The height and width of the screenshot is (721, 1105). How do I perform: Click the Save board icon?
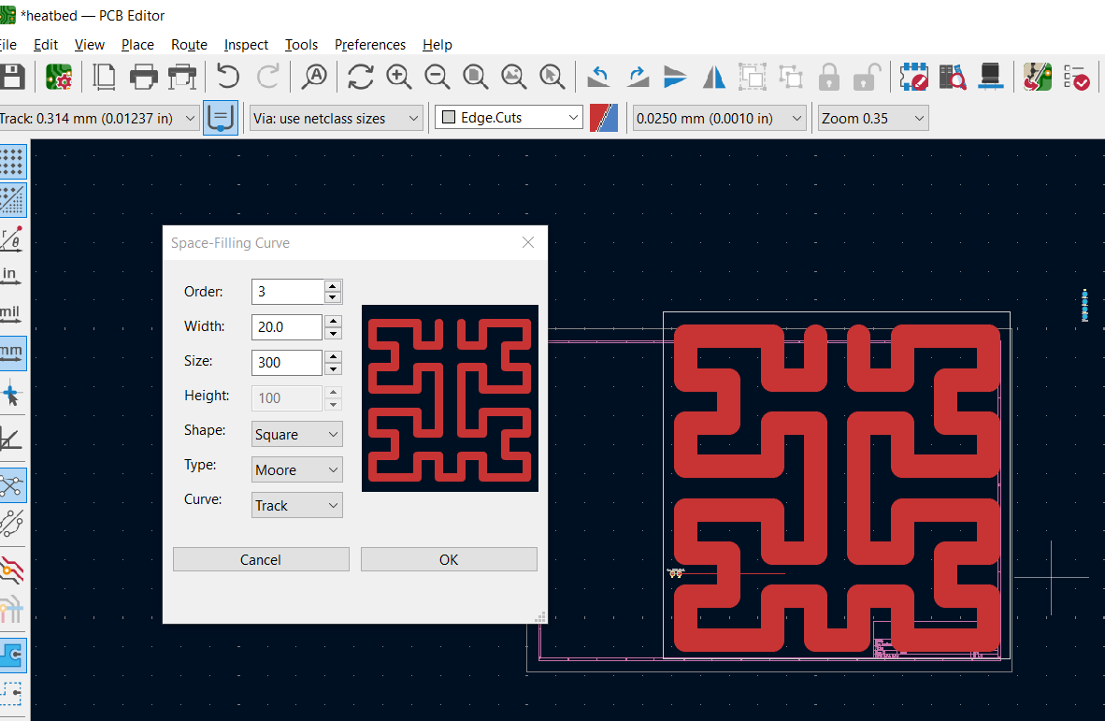(x=11, y=77)
